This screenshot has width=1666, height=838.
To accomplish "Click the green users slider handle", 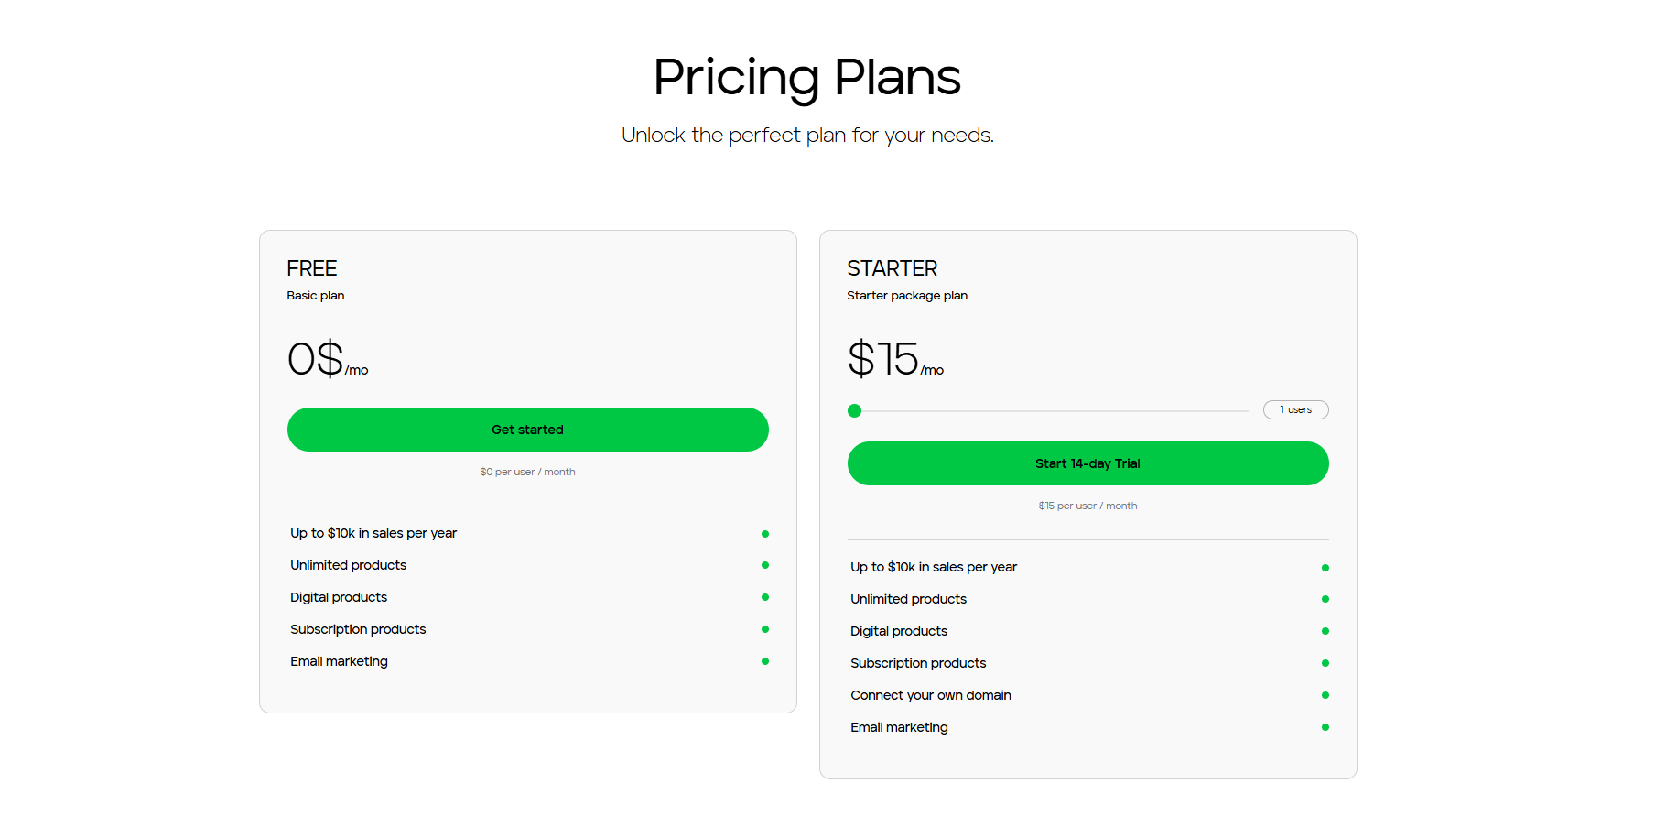I will [x=855, y=411].
